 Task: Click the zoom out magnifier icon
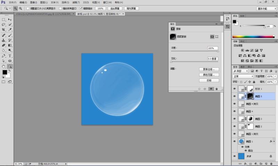21,8
